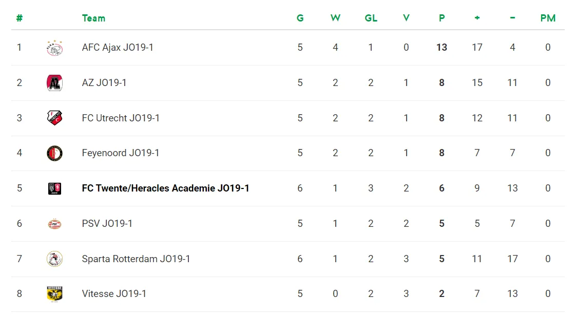This screenshot has height=318, width=574.
Task: Select Sparta Rotterdam JO19-1 team name
Action: [x=136, y=259]
